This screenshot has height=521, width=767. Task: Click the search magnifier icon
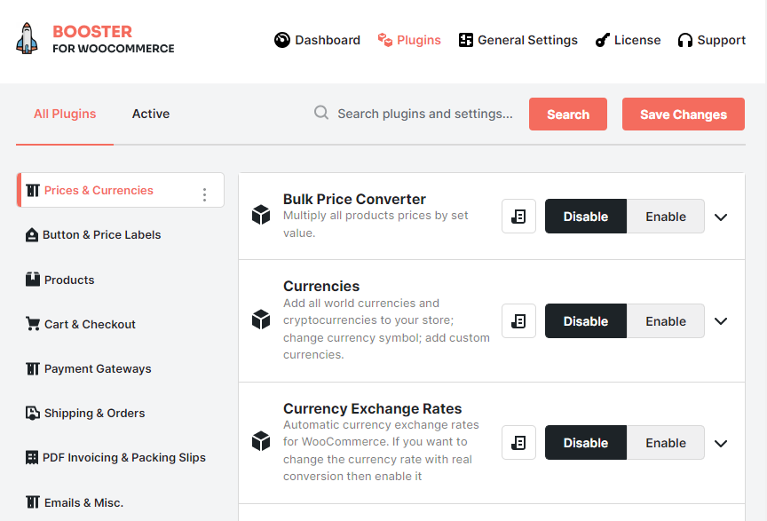320,113
